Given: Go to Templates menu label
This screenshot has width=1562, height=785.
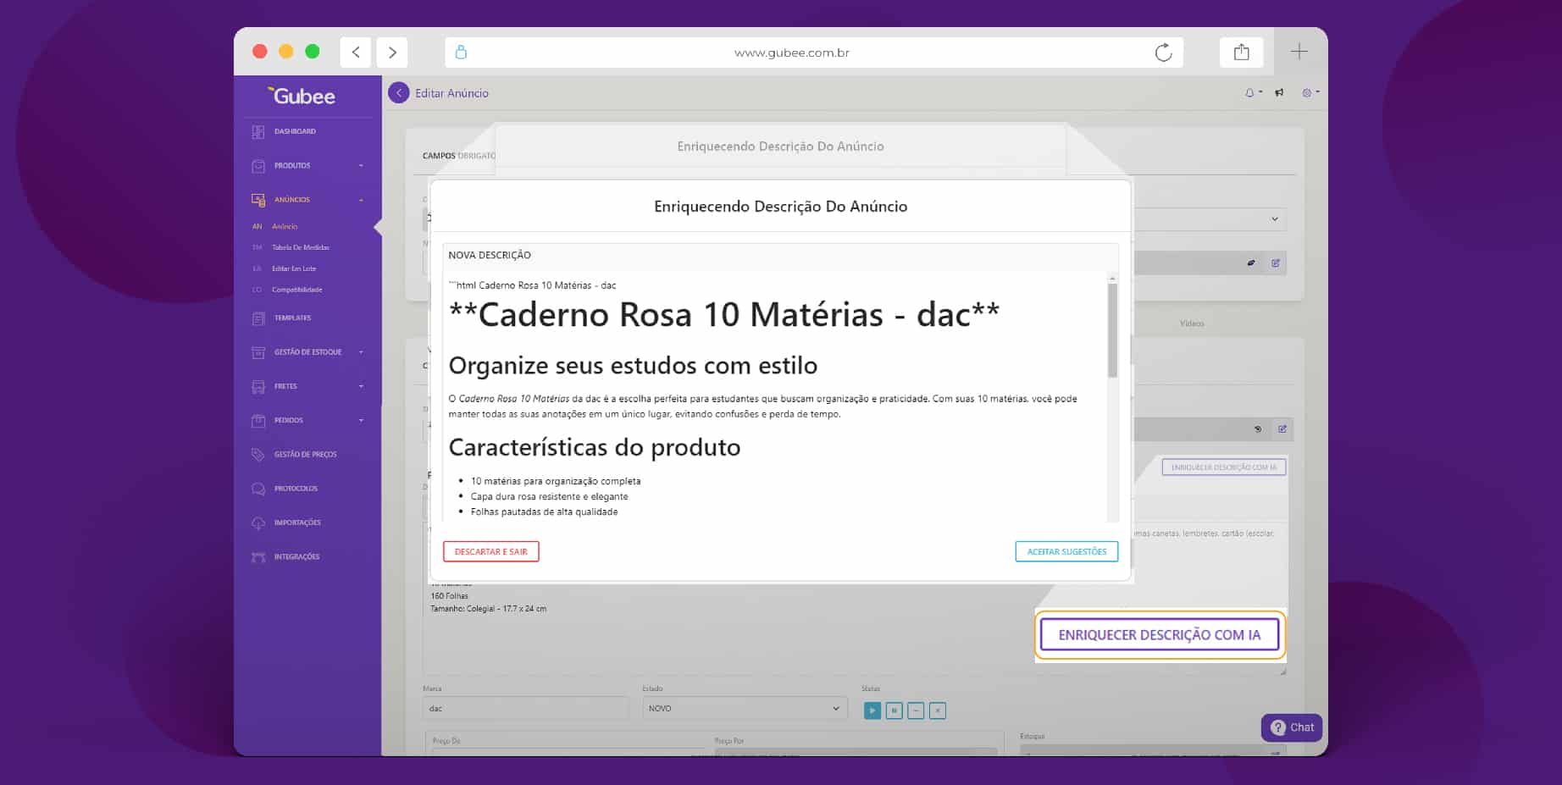Looking at the screenshot, I should (x=293, y=318).
